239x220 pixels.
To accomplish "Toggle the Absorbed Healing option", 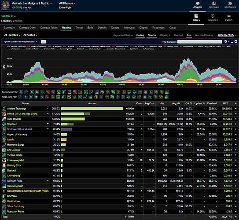I will [x=204, y=35].
